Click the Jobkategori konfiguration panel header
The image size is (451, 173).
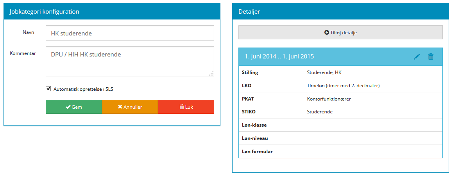112,12
